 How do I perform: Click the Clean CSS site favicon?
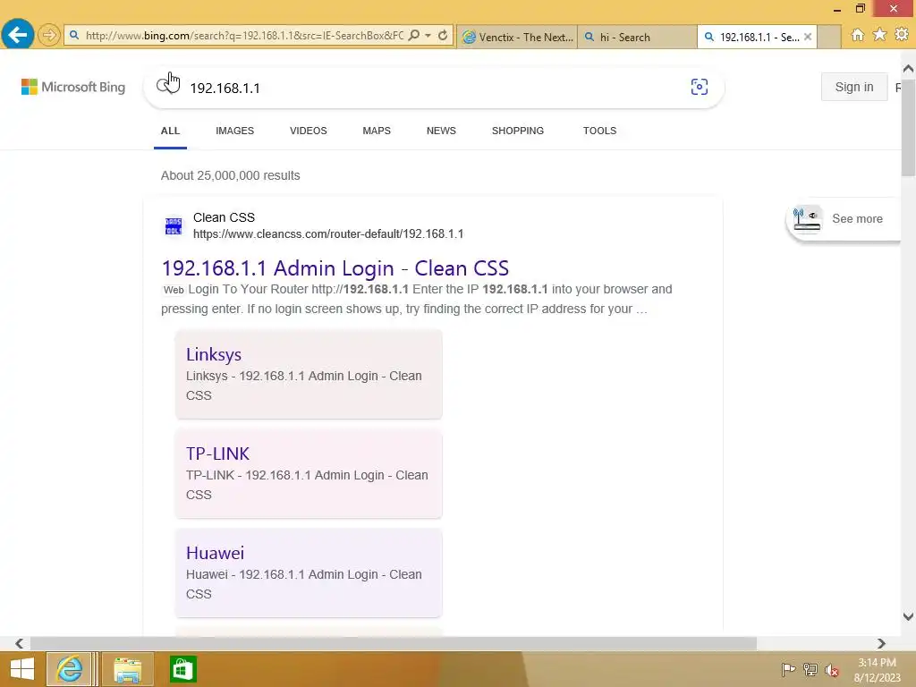point(174,226)
